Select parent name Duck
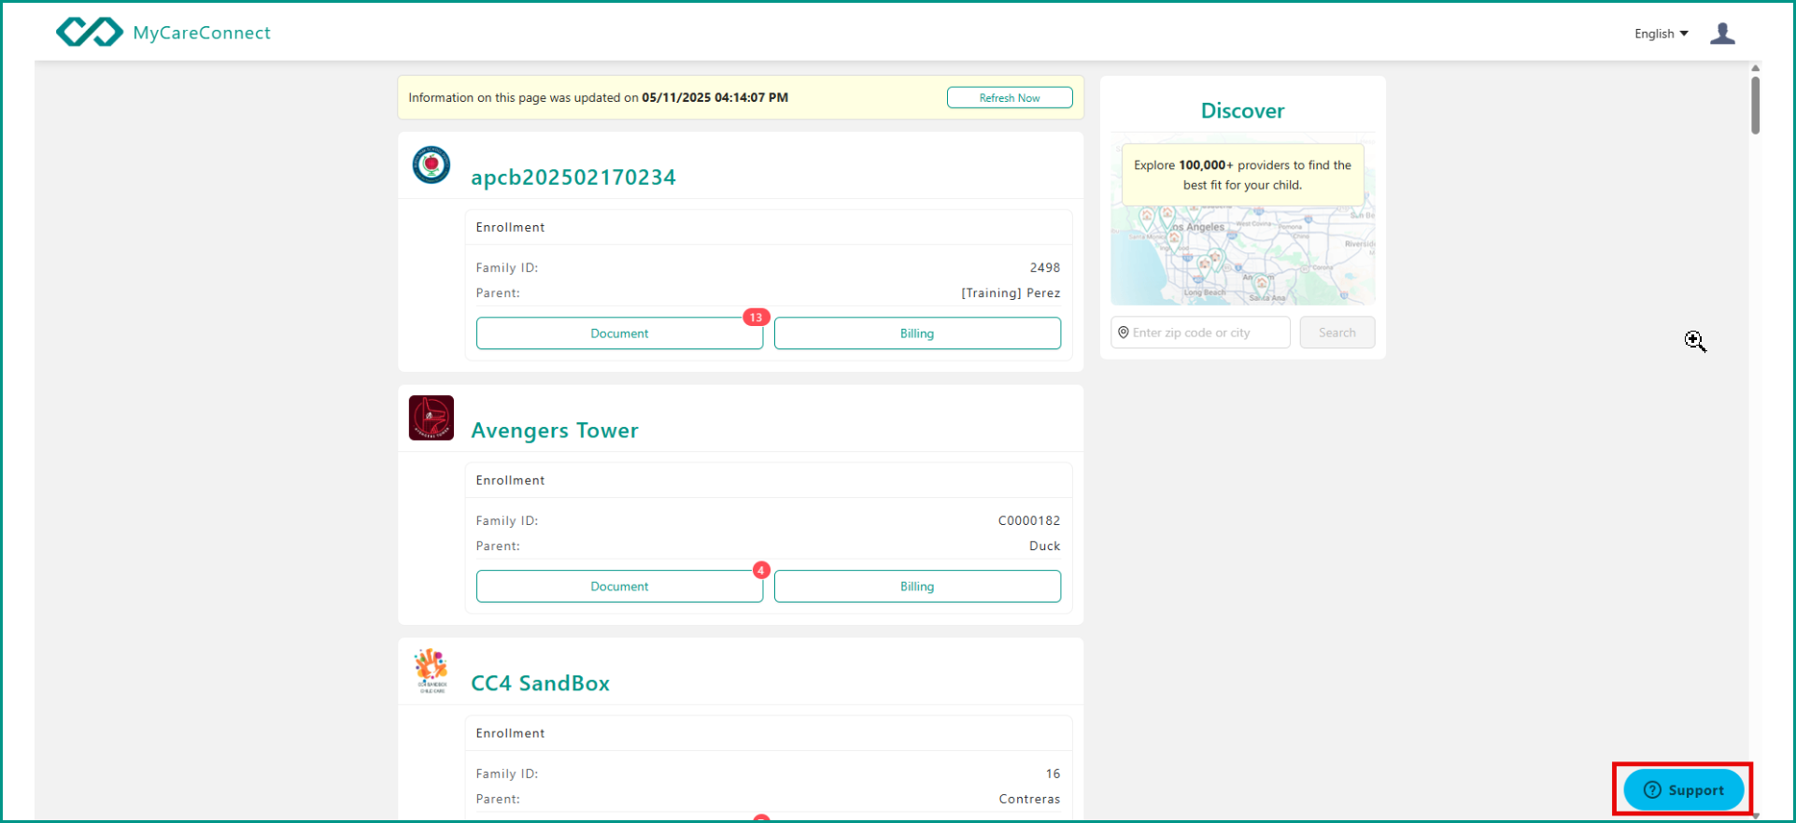The image size is (1796, 823). click(1044, 546)
